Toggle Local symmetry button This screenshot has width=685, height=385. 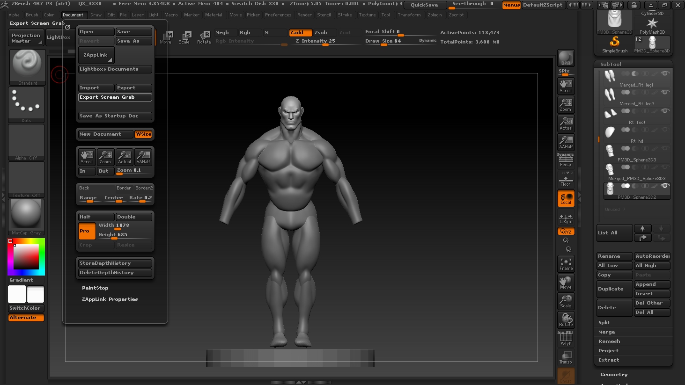pos(566,198)
